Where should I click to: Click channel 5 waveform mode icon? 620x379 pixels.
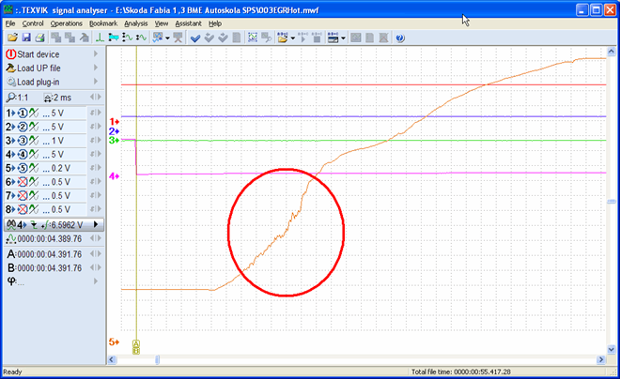(34, 168)
